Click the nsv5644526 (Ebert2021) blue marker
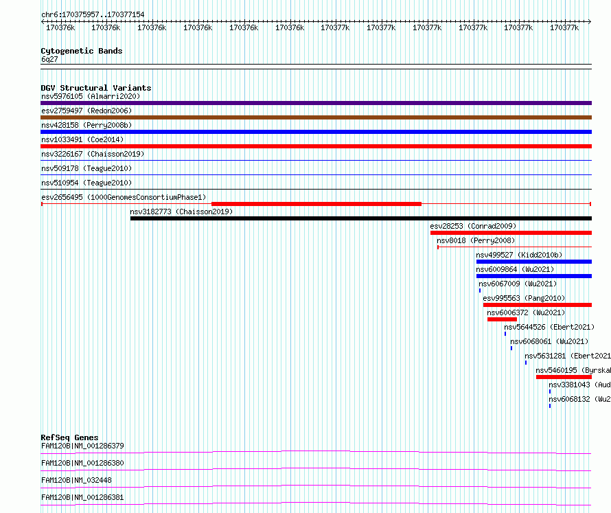This screenshot has height=513, width=611. [505, 334]
